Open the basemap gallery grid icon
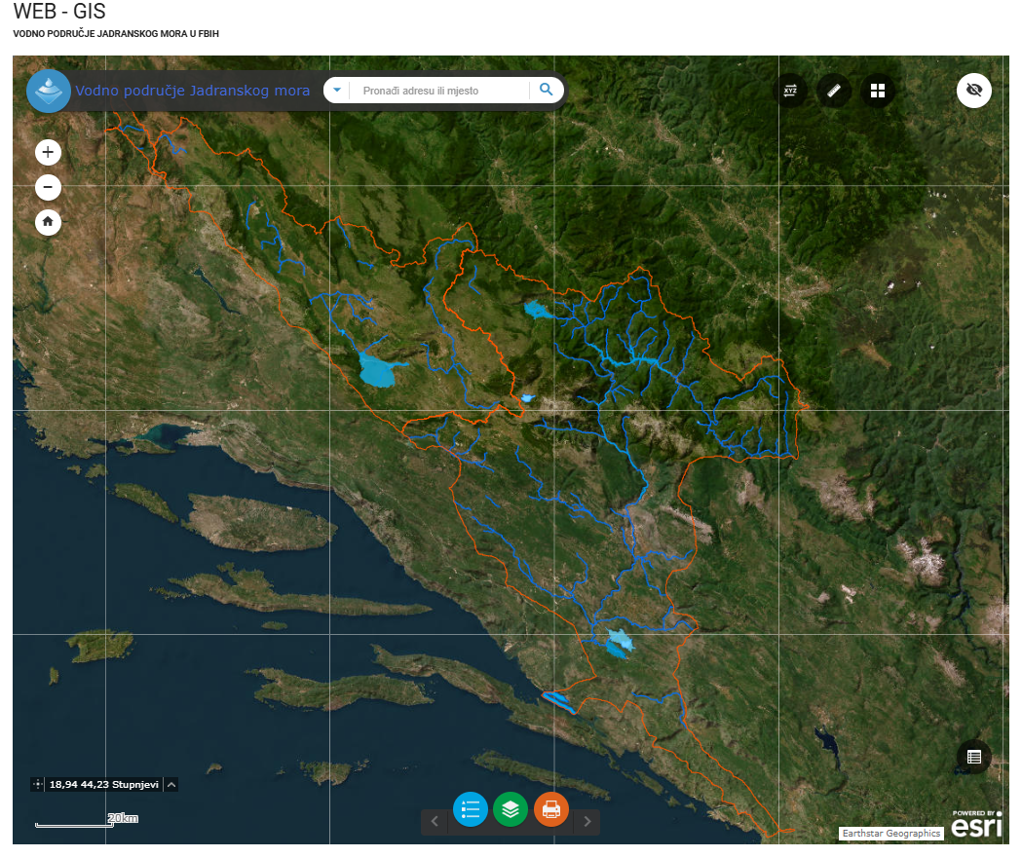The height and width of the screenshot is (857, 1022). pyautogui.click(x=878, y=91)
